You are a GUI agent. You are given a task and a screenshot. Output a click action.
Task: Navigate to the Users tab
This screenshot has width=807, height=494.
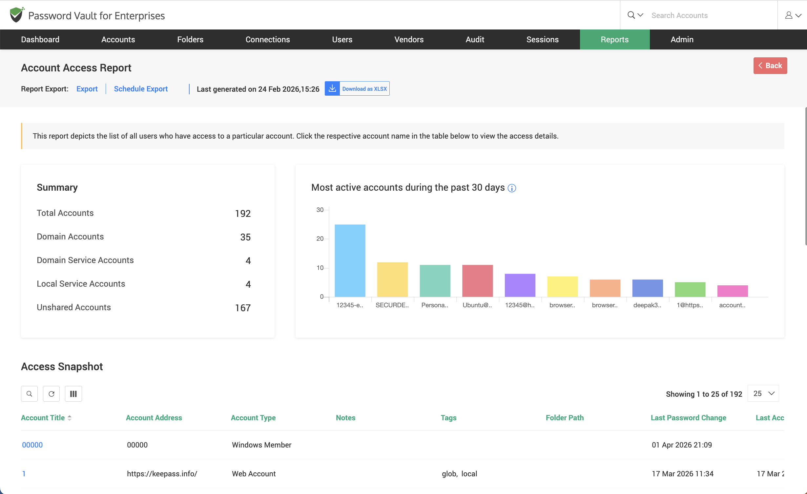[342, 39]
